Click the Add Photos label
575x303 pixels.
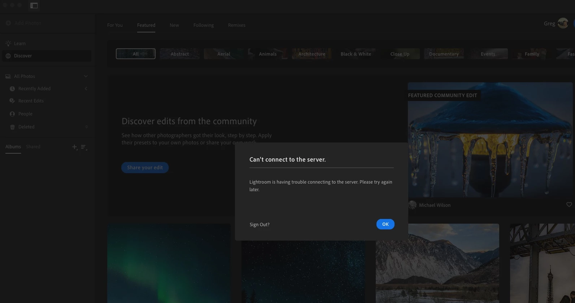click(28, 23)
